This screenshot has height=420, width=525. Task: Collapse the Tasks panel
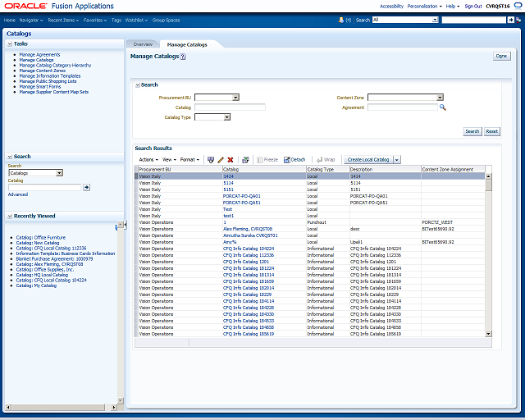coord(10,43)
